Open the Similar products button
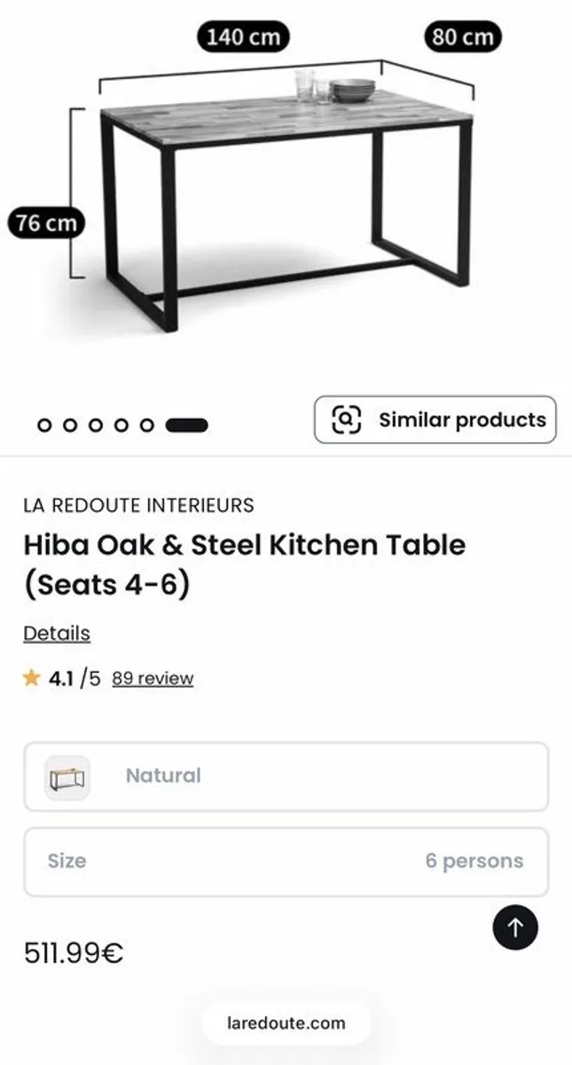The width and height of the screenshot is (572, 1065). click(435, 420)
